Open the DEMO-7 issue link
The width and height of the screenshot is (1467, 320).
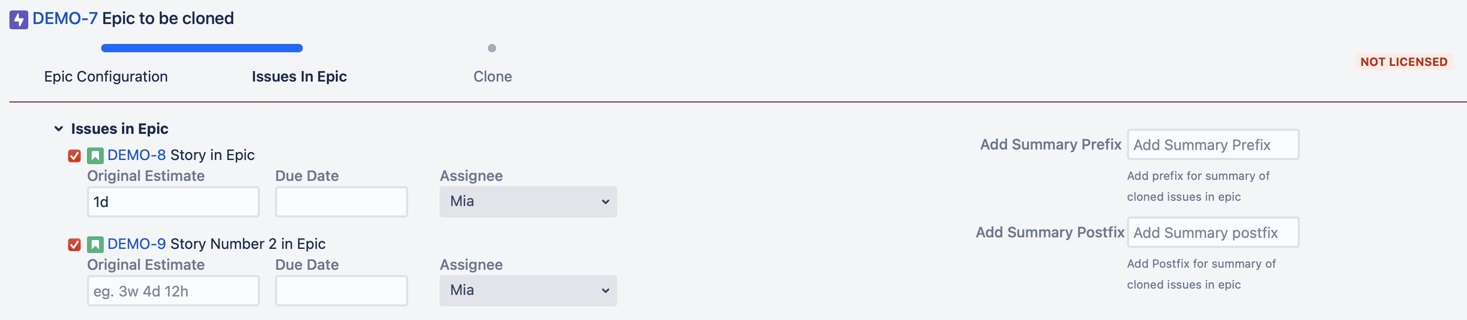(65, 19)
